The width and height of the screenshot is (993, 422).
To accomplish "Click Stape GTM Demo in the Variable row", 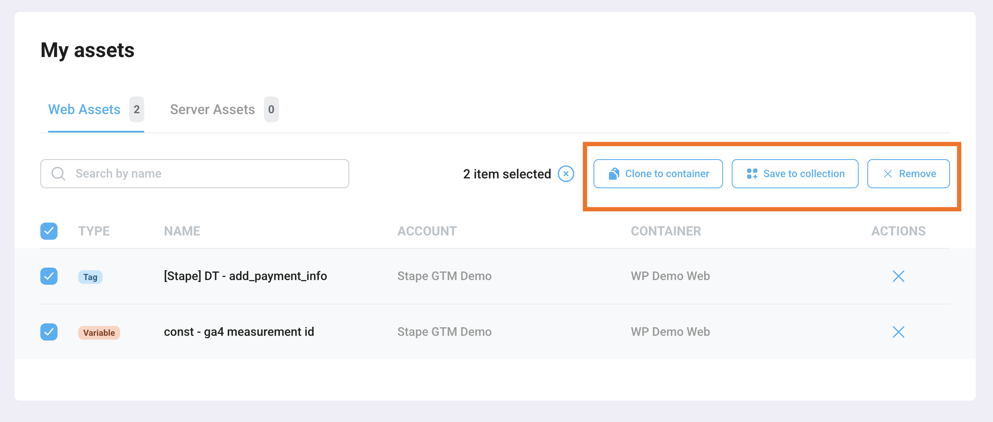I will [x=445, y=332].
